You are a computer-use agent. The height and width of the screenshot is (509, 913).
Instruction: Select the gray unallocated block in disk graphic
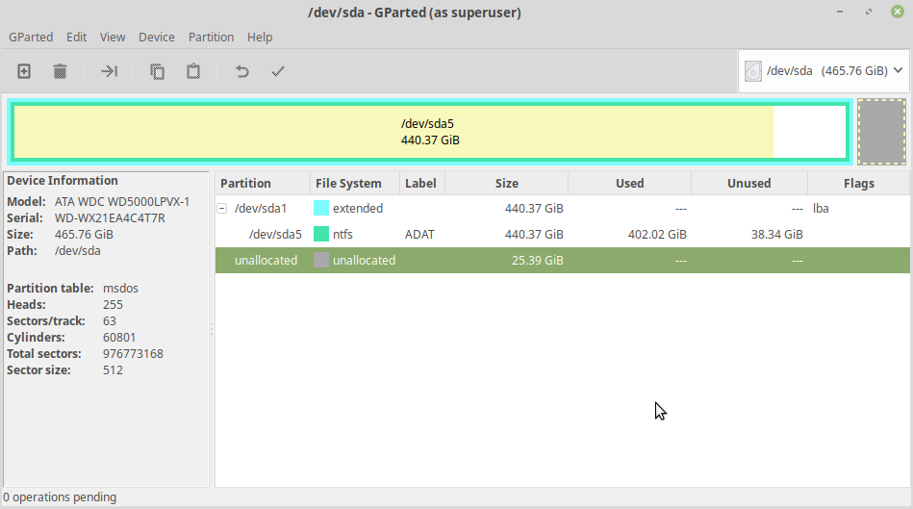pos(881,132)
